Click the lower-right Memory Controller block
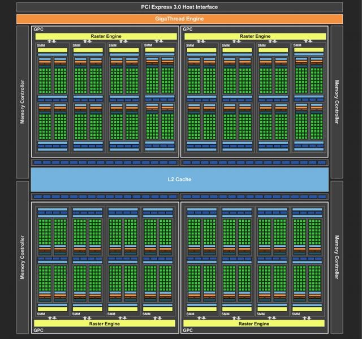Screen dimensions: 362x339 (x=337, y=258)
